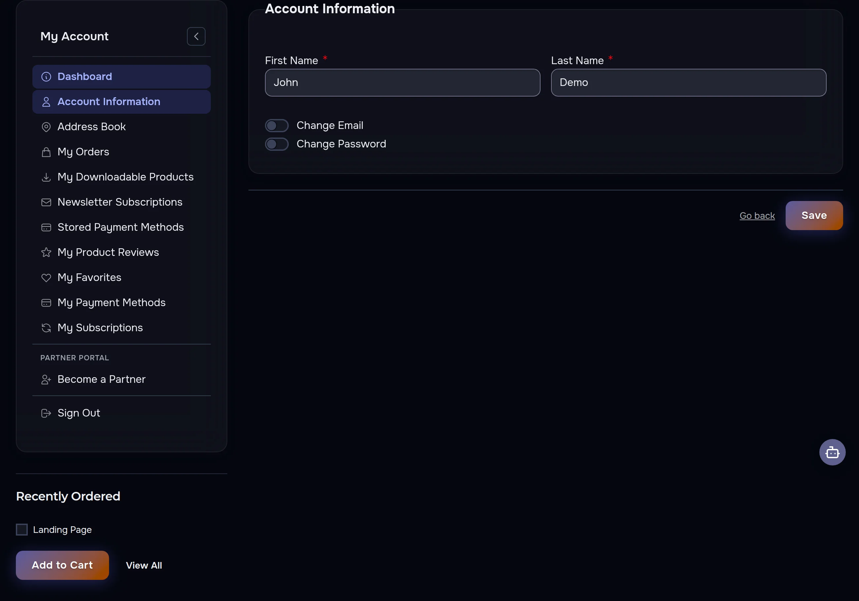Image resolution: width=859 pixels, height=601 pixels.
Task: Save the account information
Action: [814, 216]
